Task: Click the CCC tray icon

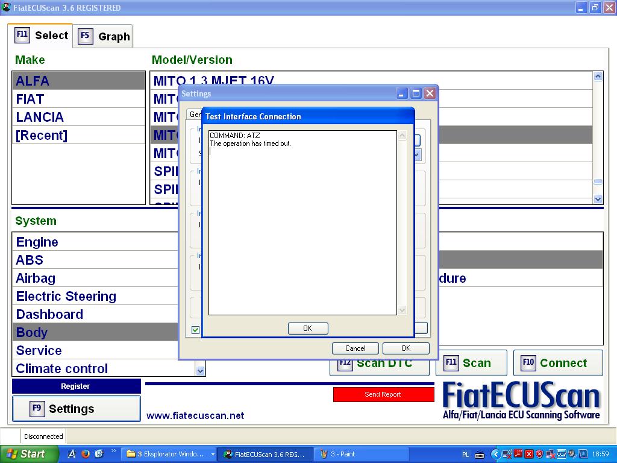Action: coord(561,455)
